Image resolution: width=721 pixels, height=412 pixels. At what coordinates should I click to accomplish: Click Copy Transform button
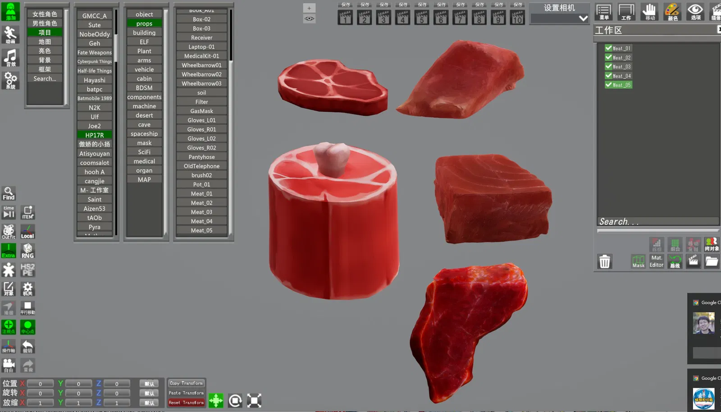pyautogui.click(x=186, y=383)
